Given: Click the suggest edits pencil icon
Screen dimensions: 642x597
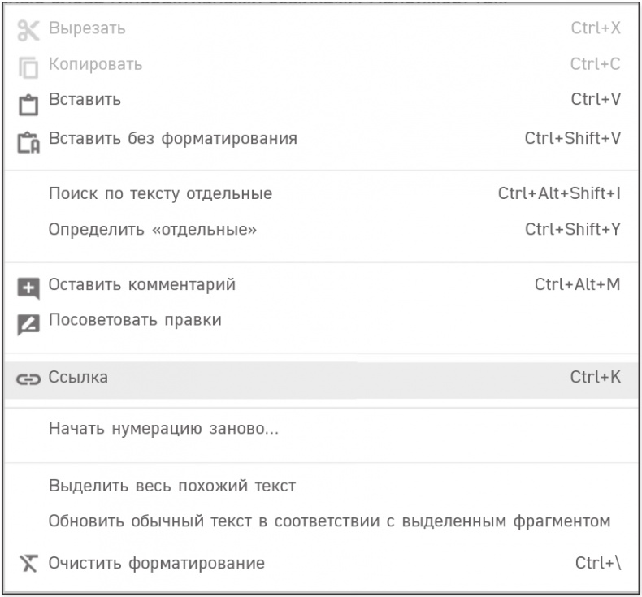Looking at the screenshot, I should point(28,323).
